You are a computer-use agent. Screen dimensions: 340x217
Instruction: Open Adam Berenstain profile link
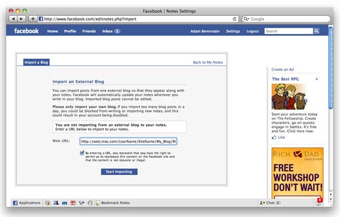point(205,31)
